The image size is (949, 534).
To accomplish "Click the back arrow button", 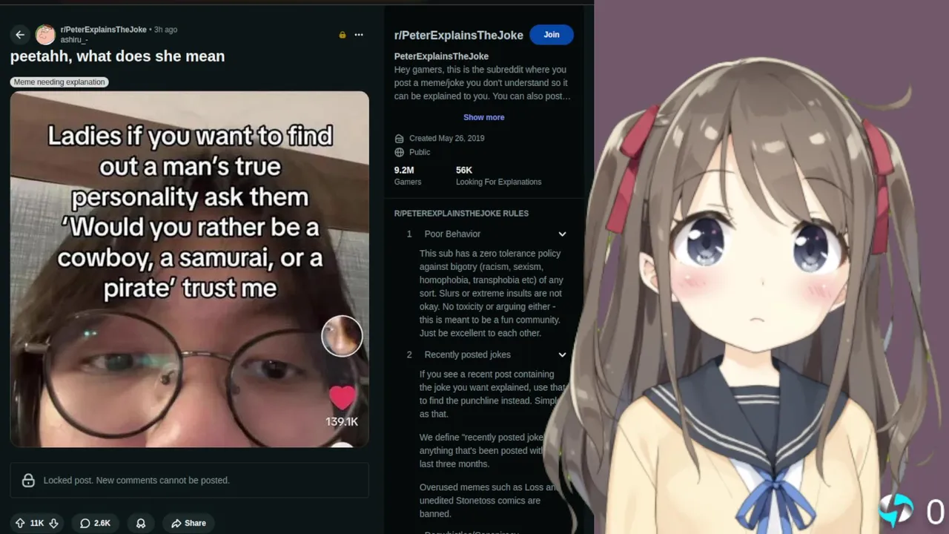I will tap(20, 35).
